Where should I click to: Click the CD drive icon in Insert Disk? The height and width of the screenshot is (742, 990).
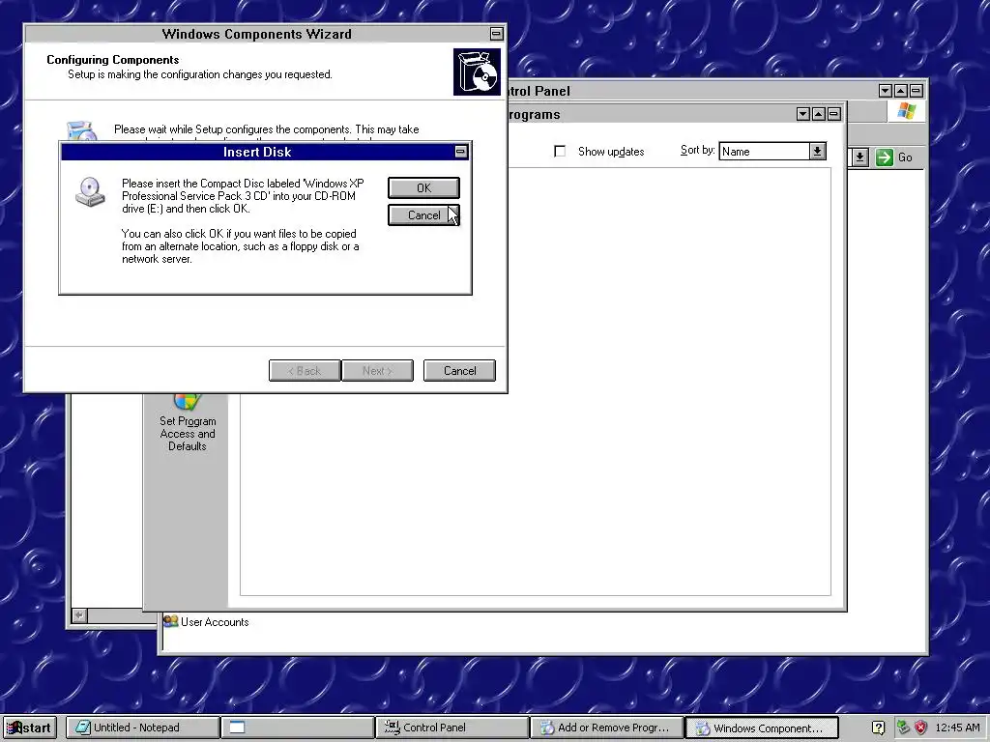pyautogui.click(x=90, y=192)
